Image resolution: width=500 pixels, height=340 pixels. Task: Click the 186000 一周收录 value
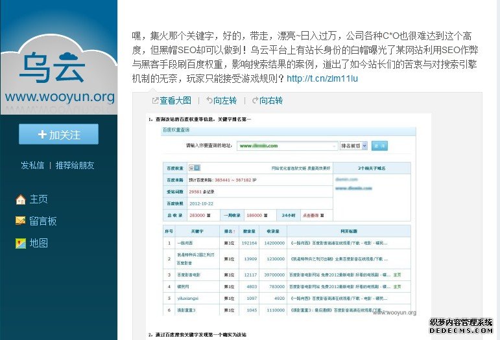(x=254, y=215)
